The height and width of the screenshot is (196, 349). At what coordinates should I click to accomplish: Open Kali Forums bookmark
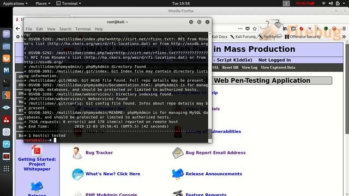[x=243, y=36]
